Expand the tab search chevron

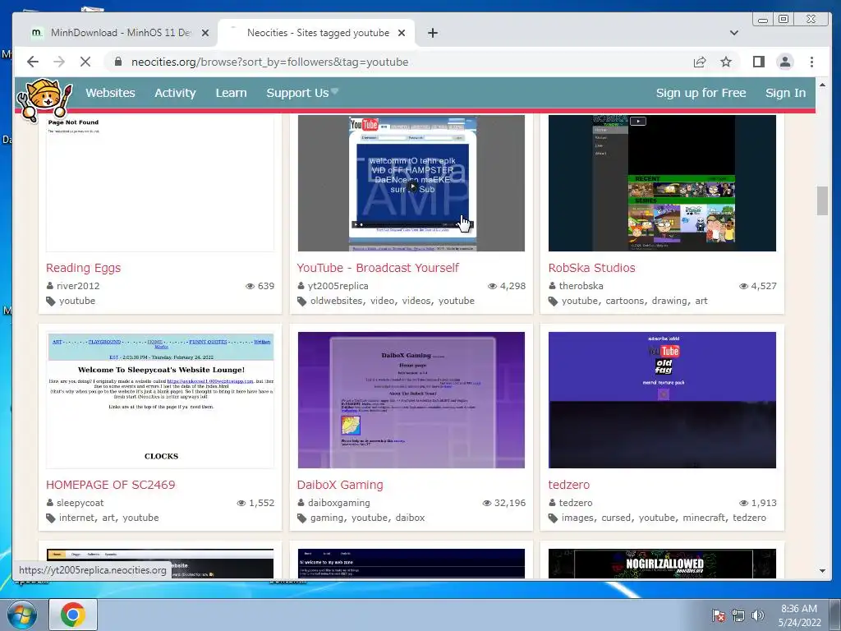734,33
